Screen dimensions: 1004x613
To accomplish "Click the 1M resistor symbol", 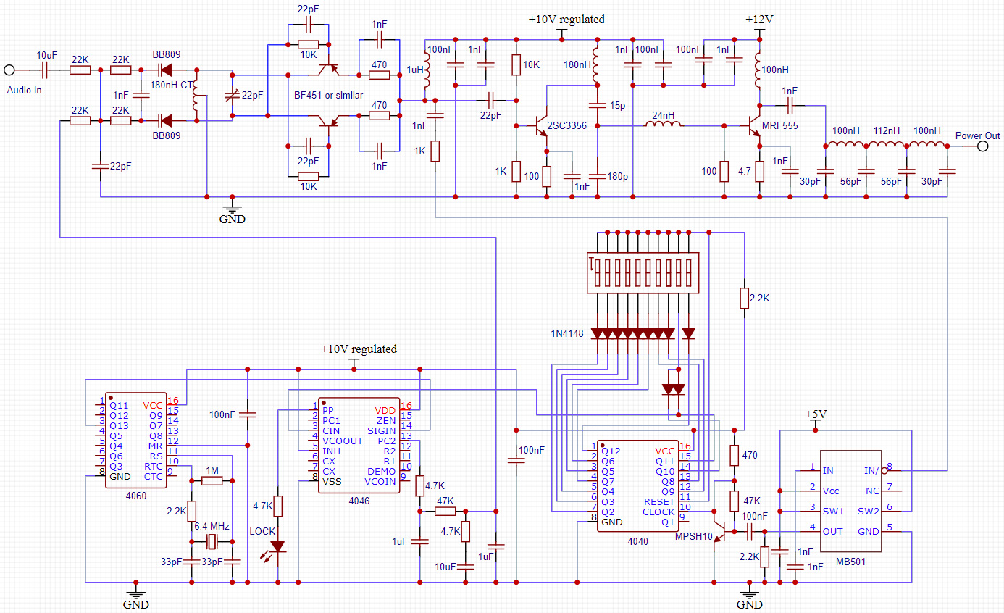I will (212, 480).
